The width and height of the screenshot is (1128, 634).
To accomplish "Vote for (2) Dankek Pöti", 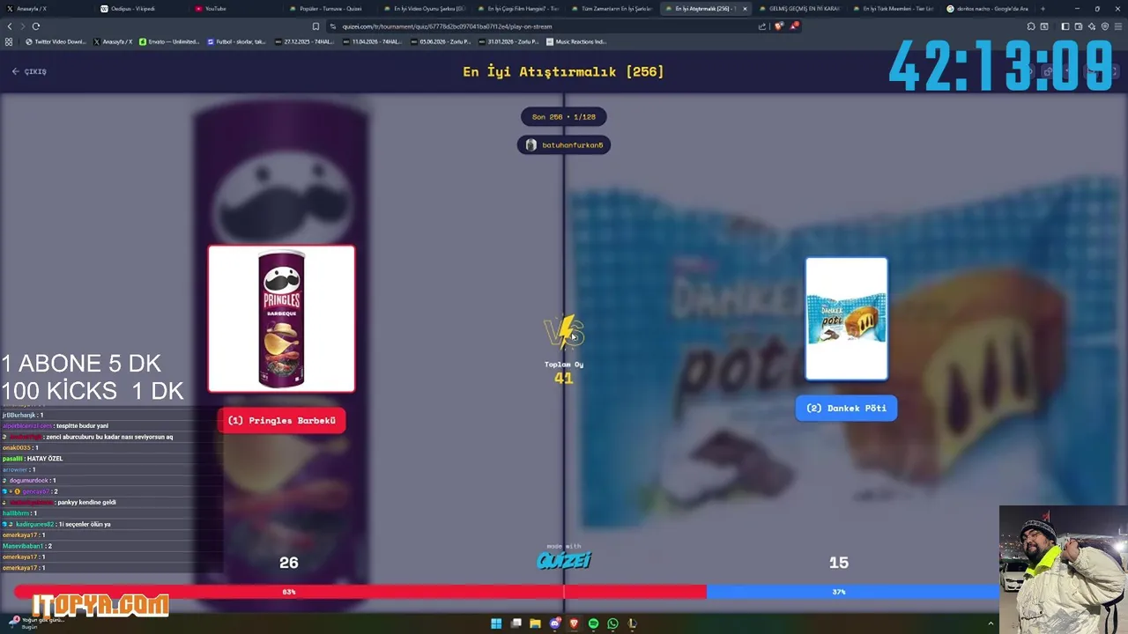I will tap(846, 409).
